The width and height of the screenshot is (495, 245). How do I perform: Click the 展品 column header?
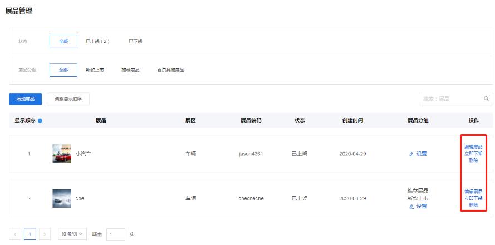[101, 121]
